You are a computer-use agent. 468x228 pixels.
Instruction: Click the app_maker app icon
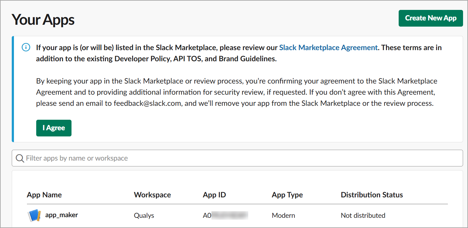34,215
